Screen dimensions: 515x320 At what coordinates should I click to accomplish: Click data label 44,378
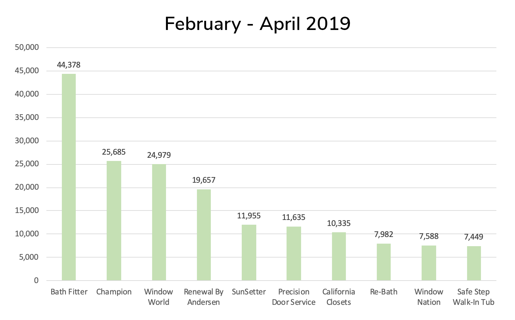69,65
